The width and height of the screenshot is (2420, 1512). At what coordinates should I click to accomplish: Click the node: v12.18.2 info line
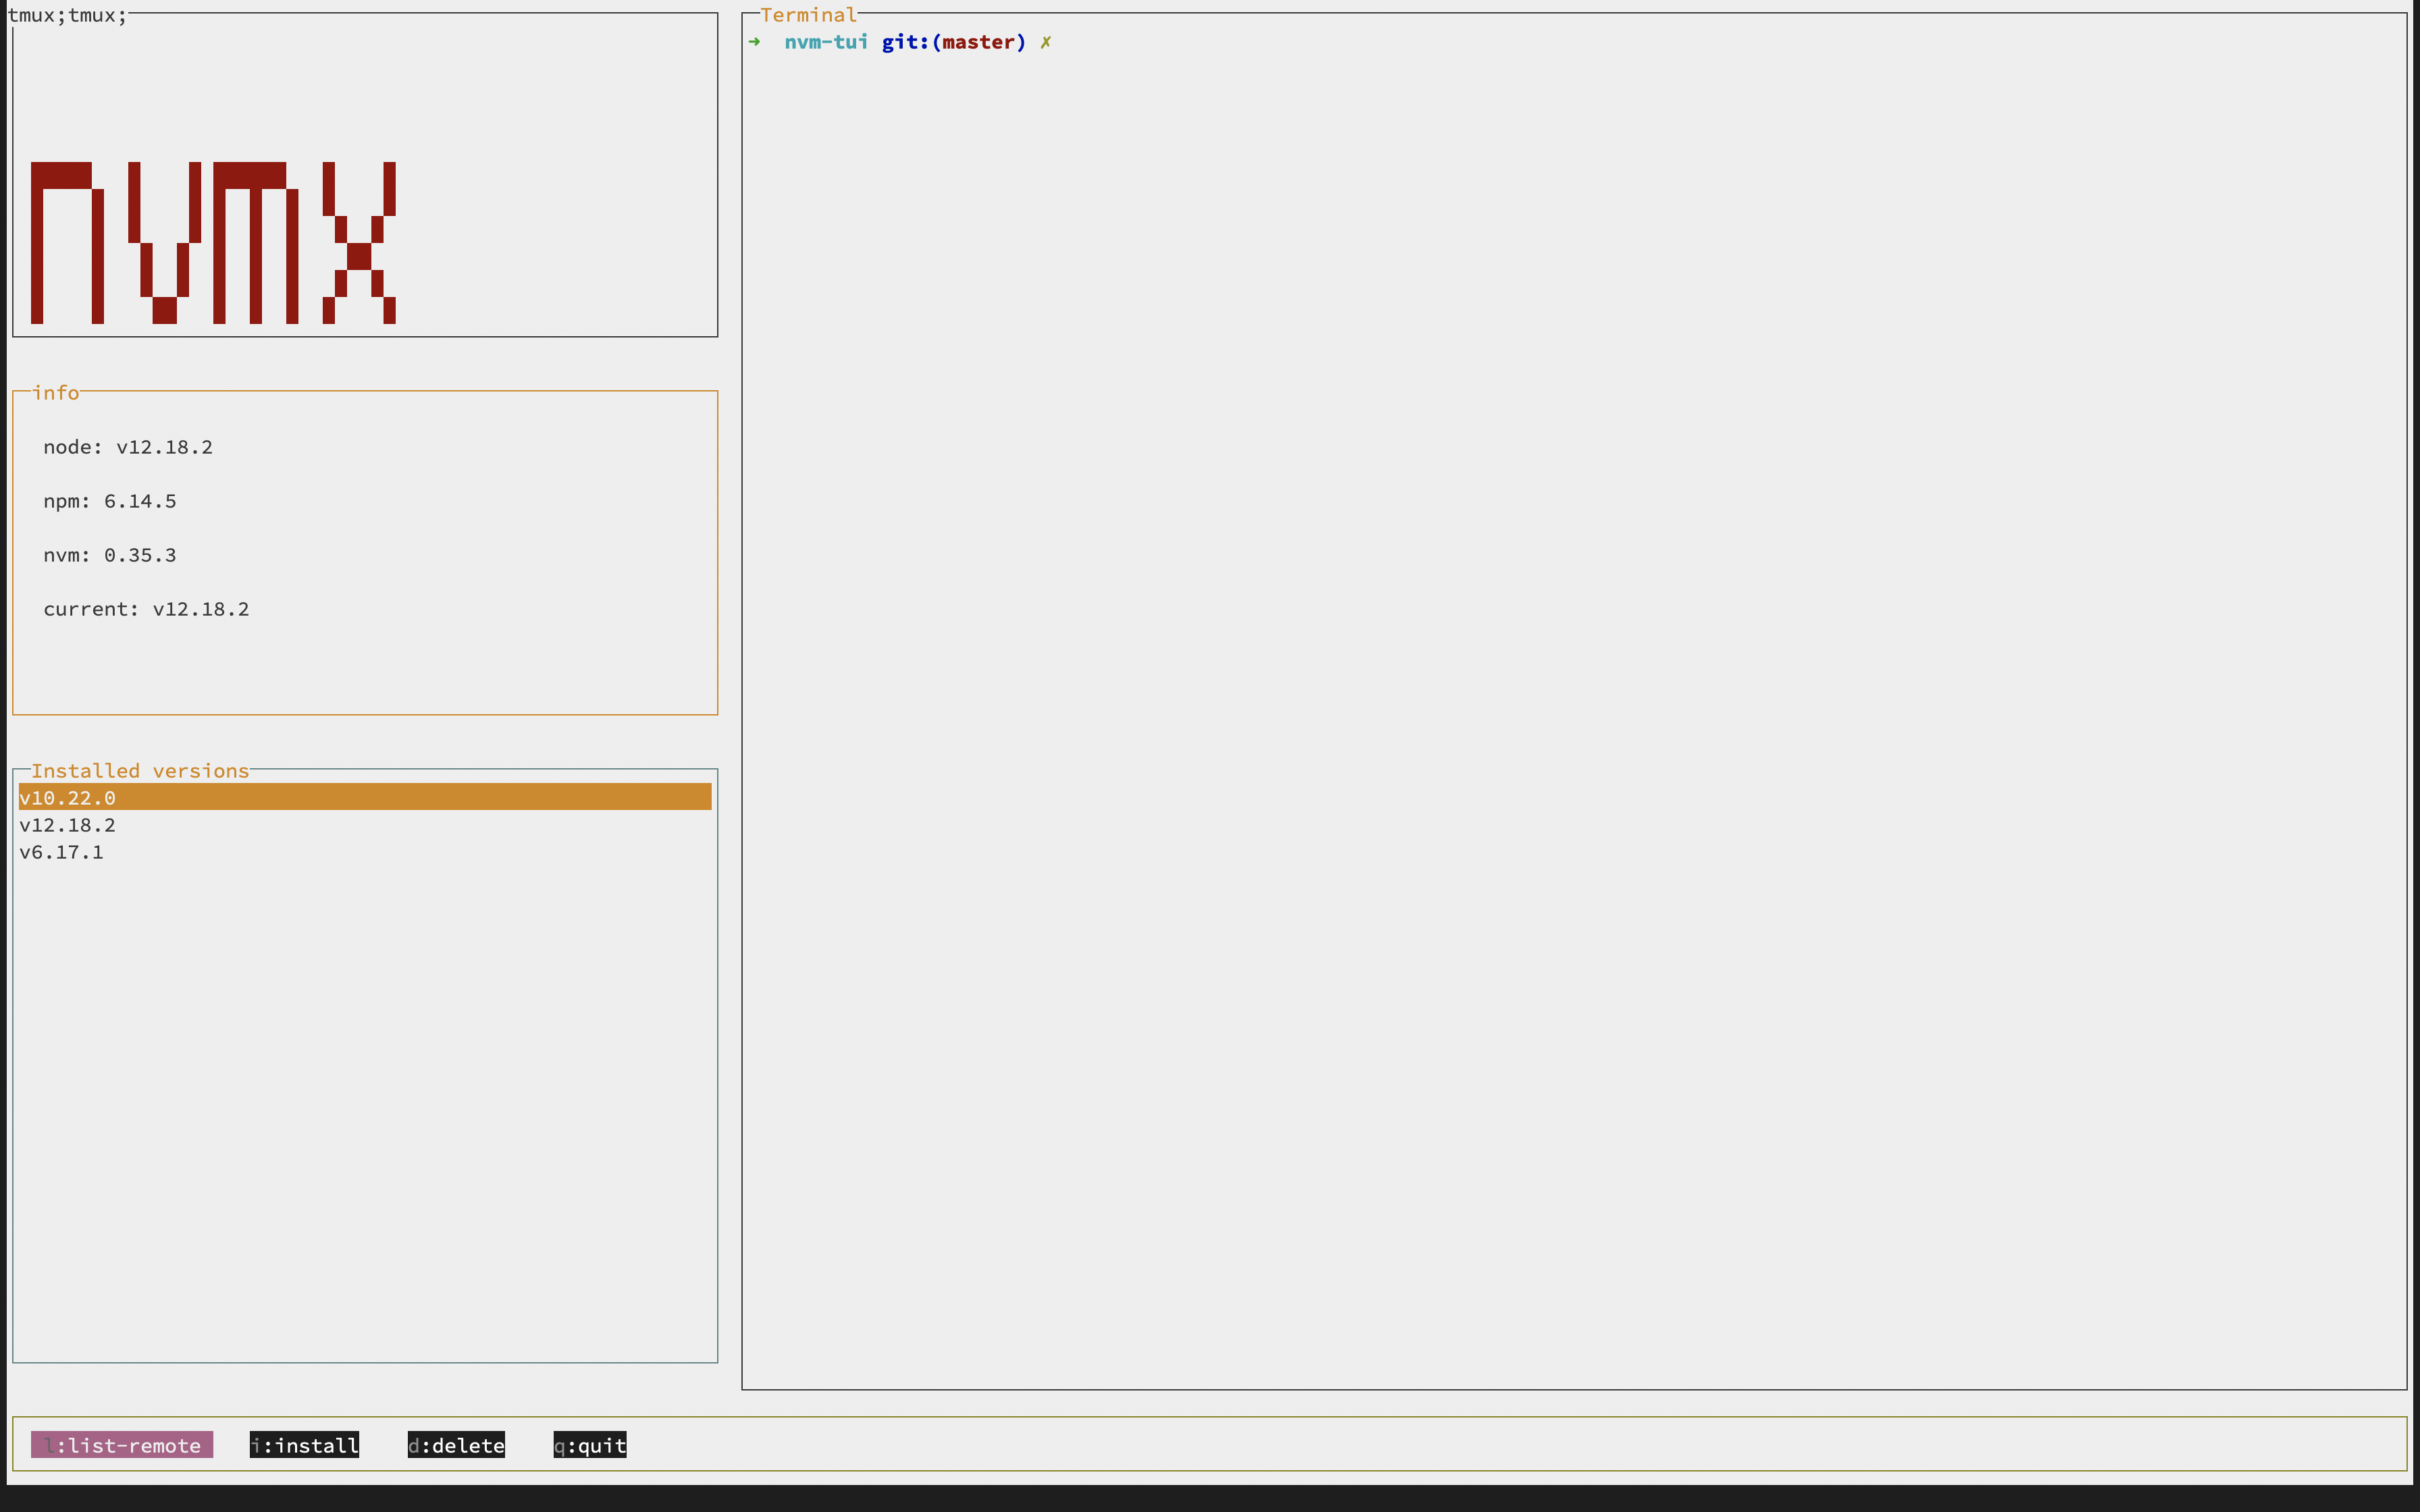128,447
